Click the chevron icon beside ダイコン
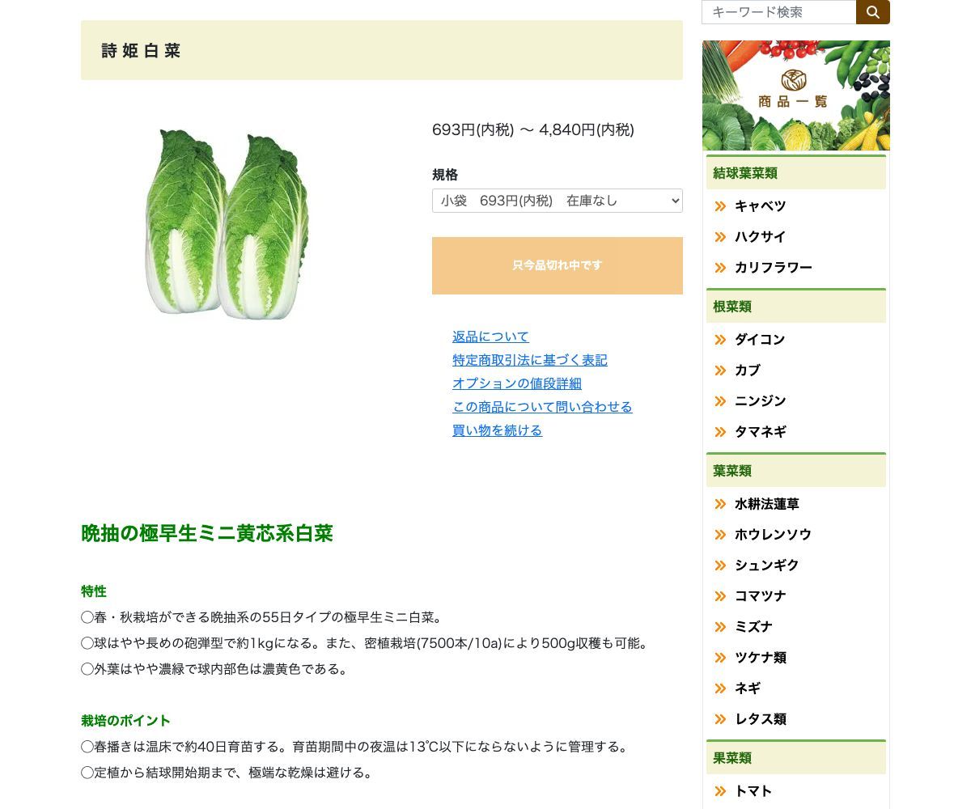Viewport: 971px width, 809px height. pos(719,340)
